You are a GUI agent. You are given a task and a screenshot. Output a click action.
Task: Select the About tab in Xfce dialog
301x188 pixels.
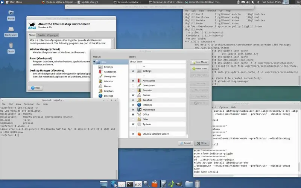click(x=32, y=35)
